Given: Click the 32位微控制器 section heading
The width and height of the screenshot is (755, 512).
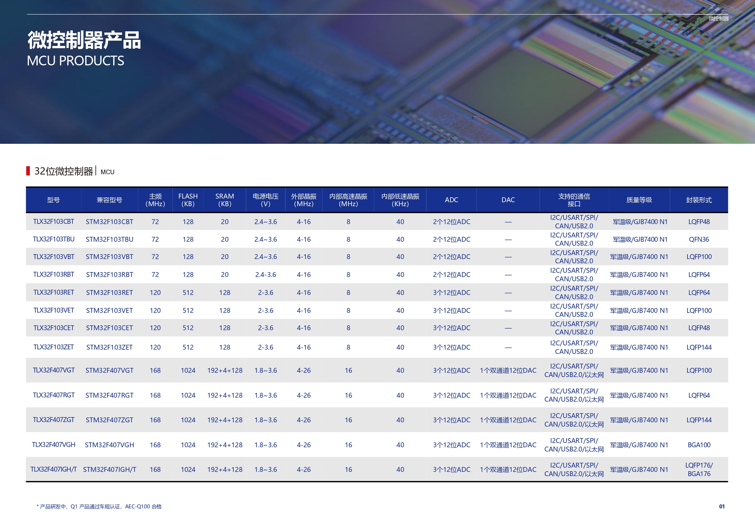Looking at the screenshot, I should click(x=64, y=171).
